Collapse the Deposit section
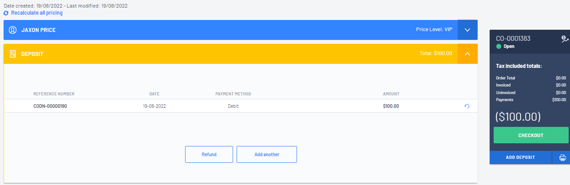The height and width of the screenshot is (185, 570). click(467, 54)
